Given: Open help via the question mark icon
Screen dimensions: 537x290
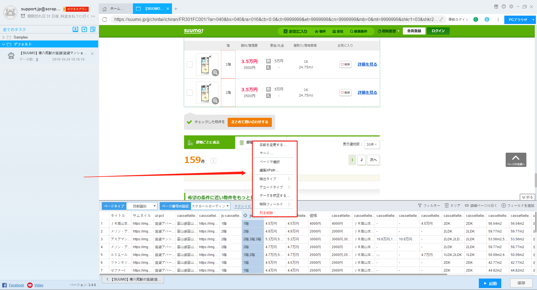Looking at the screenshot, I should coord(504,6).
